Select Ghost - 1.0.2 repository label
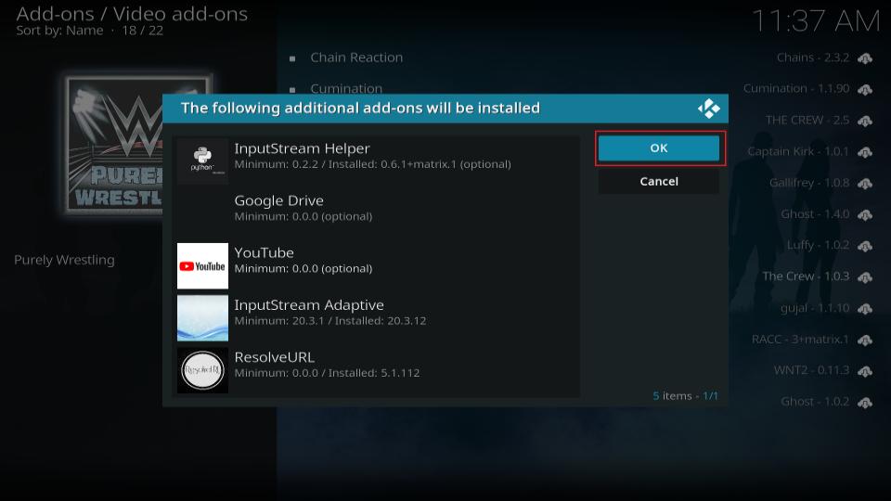This screenshot has width=891, height=501. point(815,402)
